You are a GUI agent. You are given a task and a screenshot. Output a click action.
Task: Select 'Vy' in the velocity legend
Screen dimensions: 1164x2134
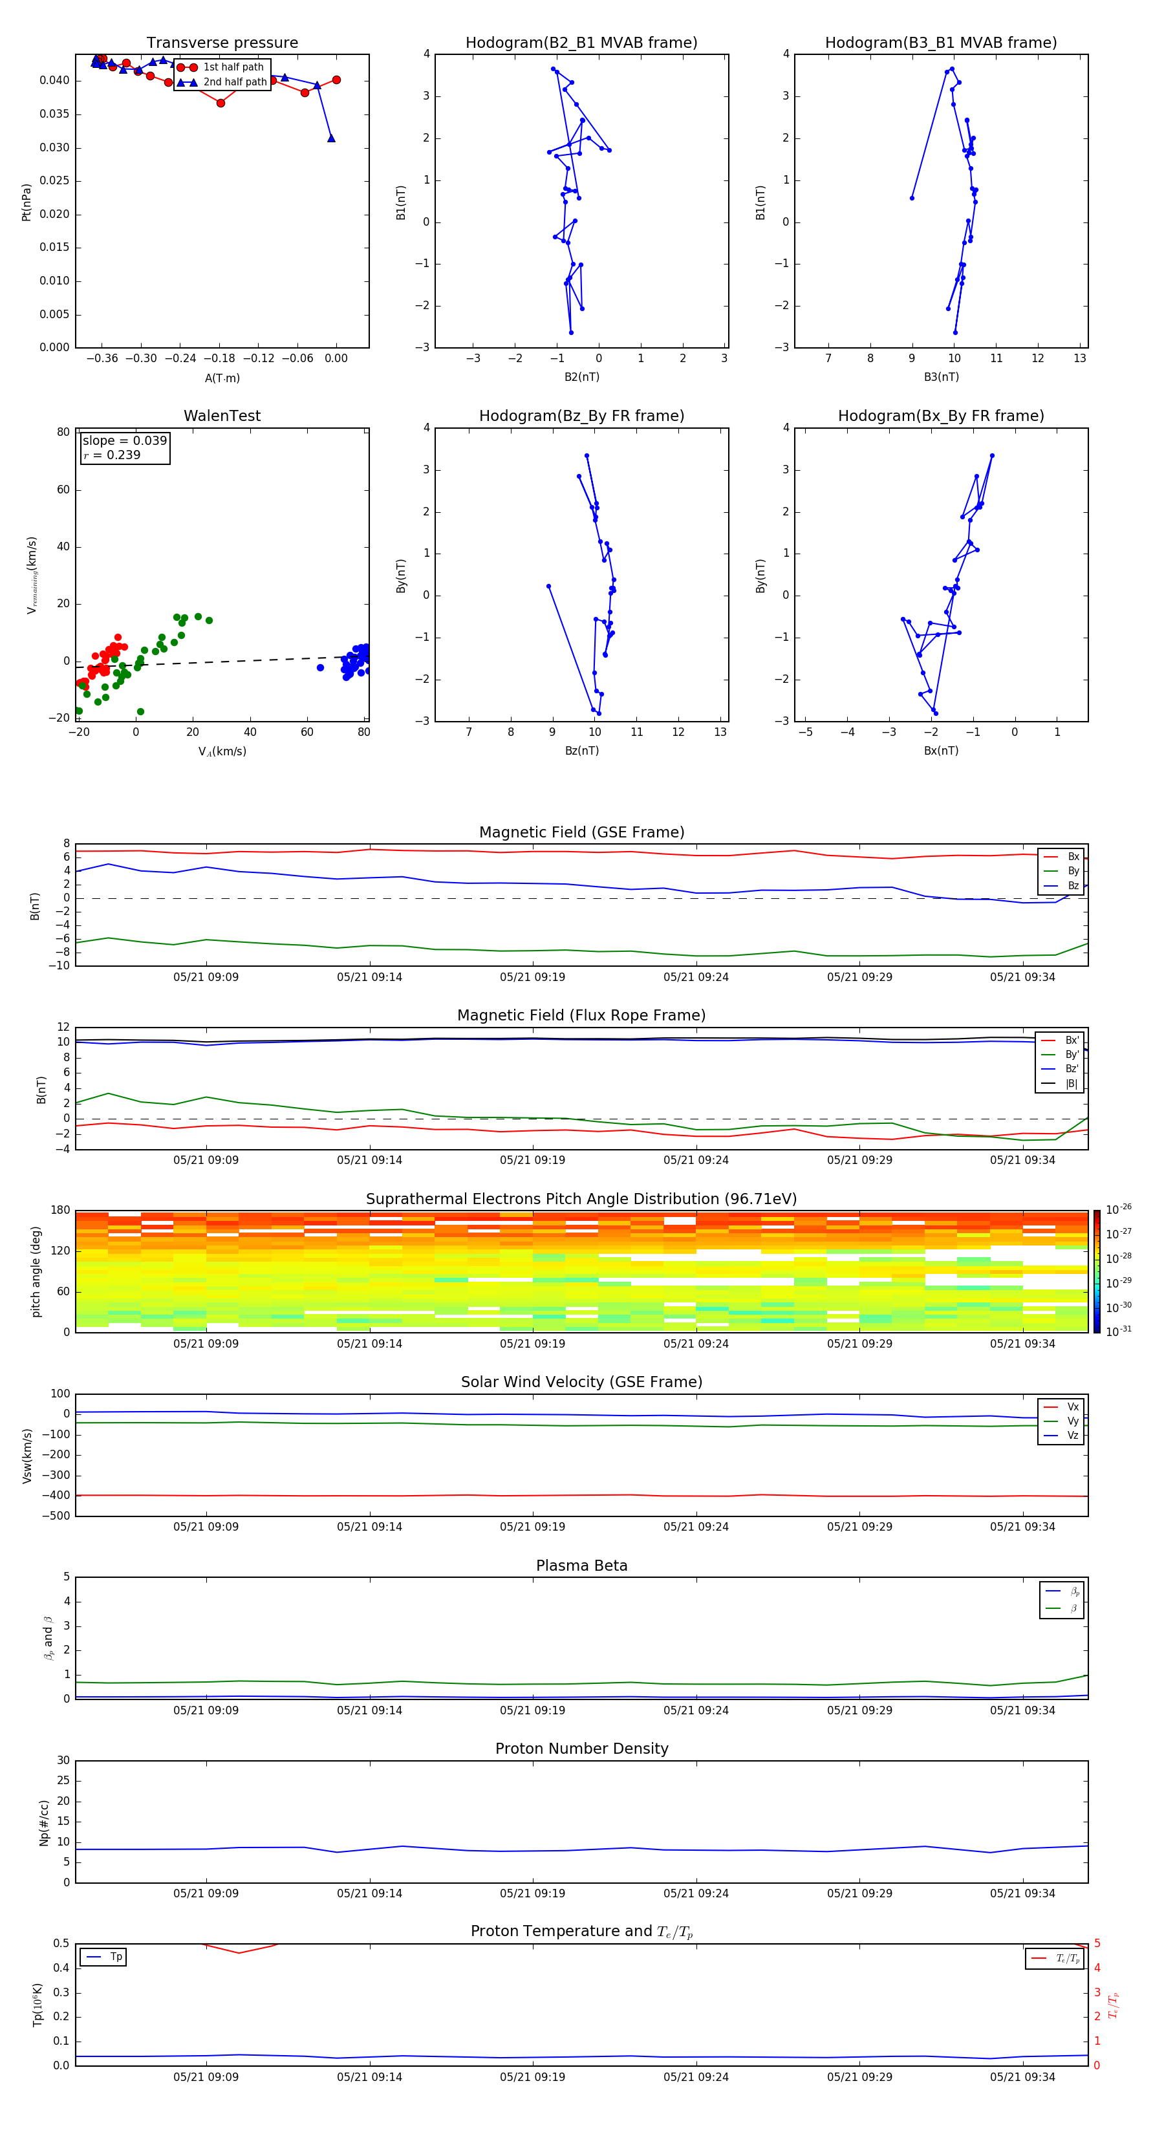click(1062, 1421)
